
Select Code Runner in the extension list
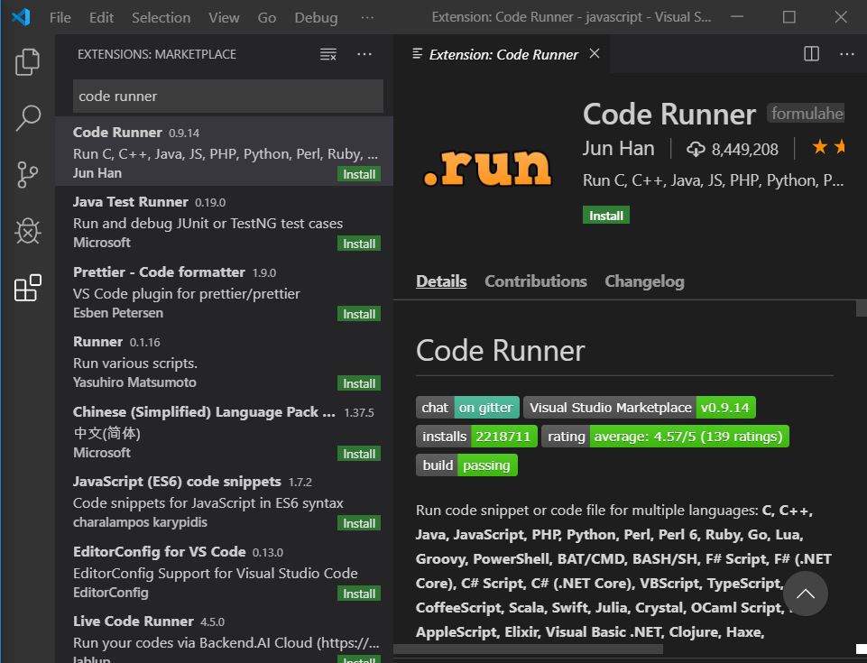click(x=225, y=151)
